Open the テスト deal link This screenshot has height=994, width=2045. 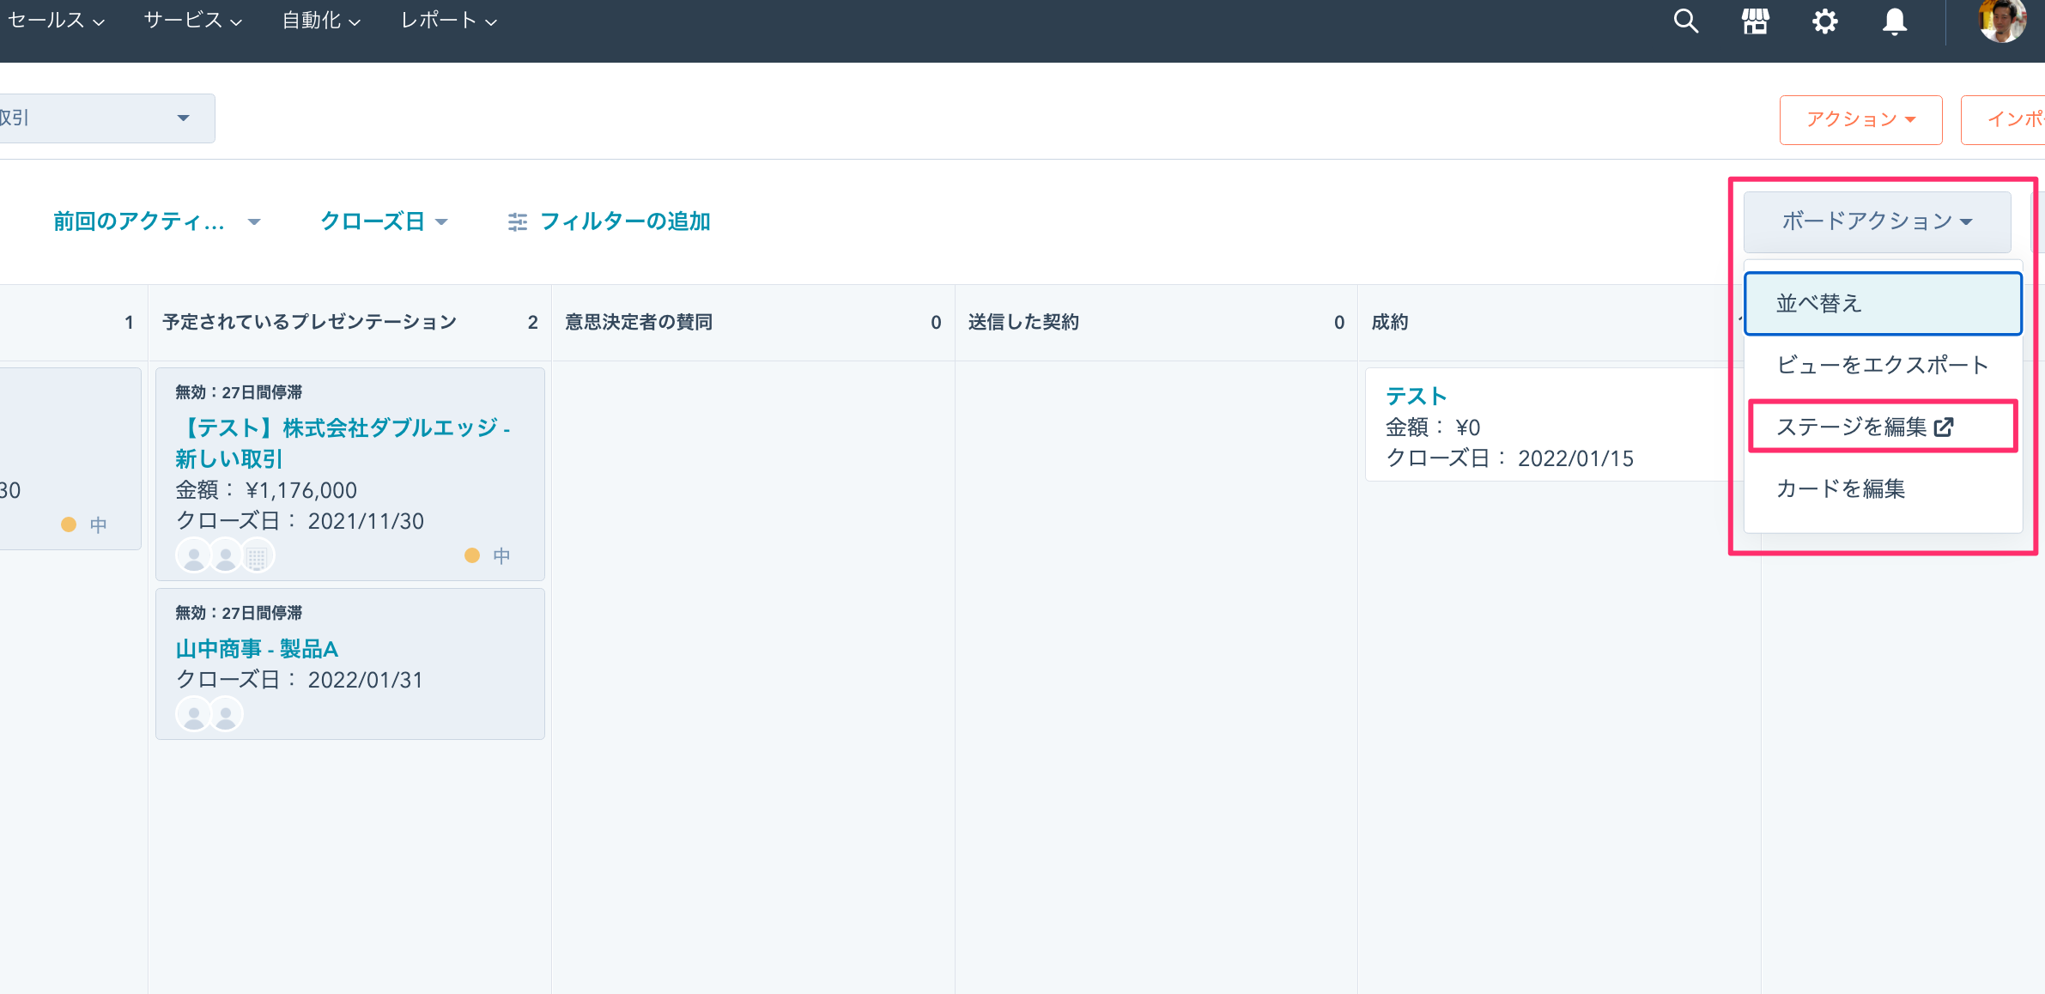click(1417, 396)
